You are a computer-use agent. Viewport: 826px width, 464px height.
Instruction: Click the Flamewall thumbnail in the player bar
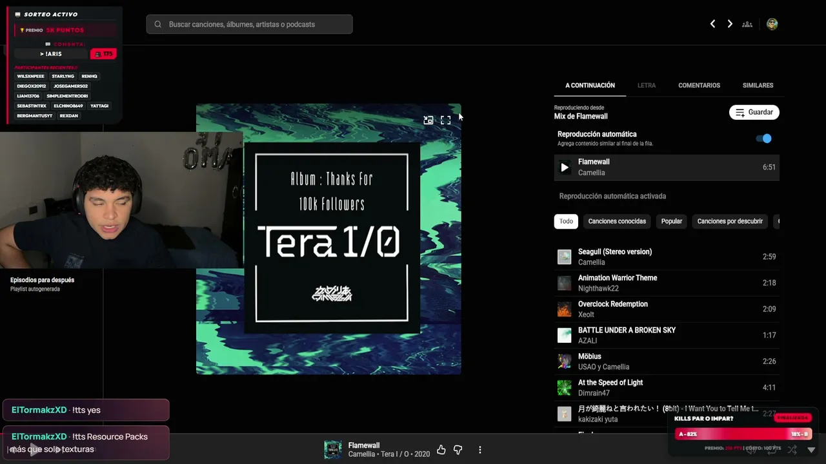pos(333,450)
